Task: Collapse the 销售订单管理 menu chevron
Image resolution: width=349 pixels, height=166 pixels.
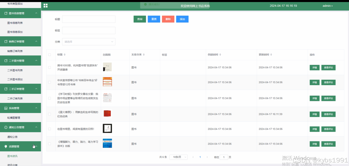Action: [36, 41]
